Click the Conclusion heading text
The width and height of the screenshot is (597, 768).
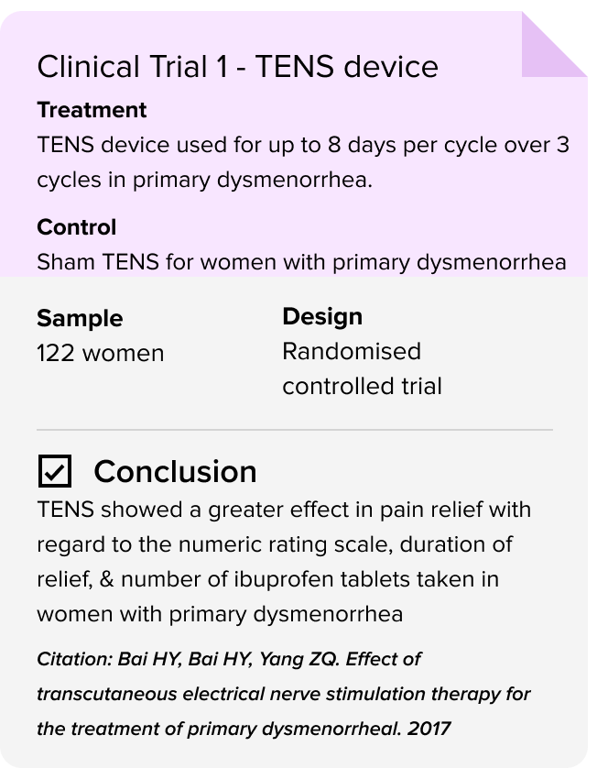[175, 471]
